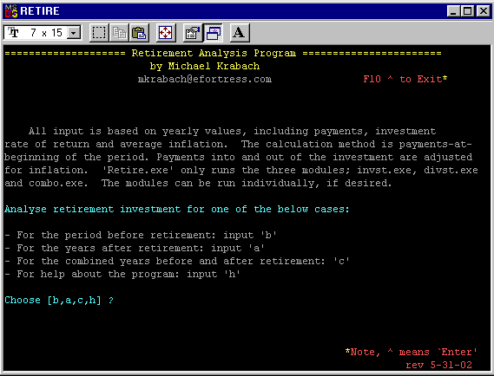Click the TrueType font indicator icon
Viewport: 494px width, 376px height.
coord(13,32)
